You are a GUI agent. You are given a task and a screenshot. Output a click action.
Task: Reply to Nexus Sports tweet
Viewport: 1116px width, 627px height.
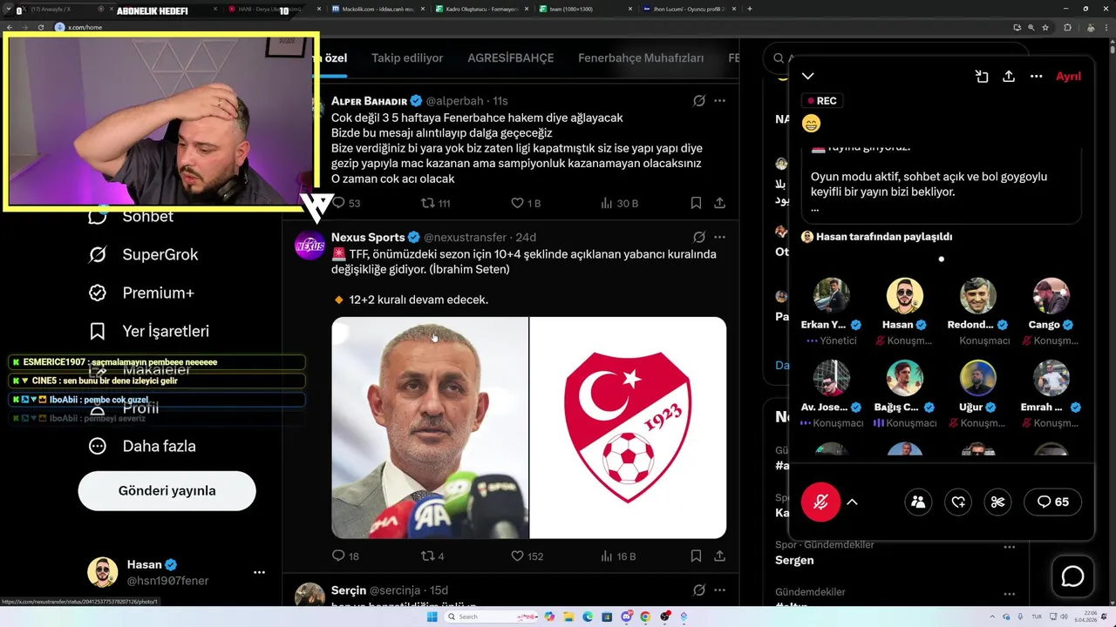[x=339, y=556]
